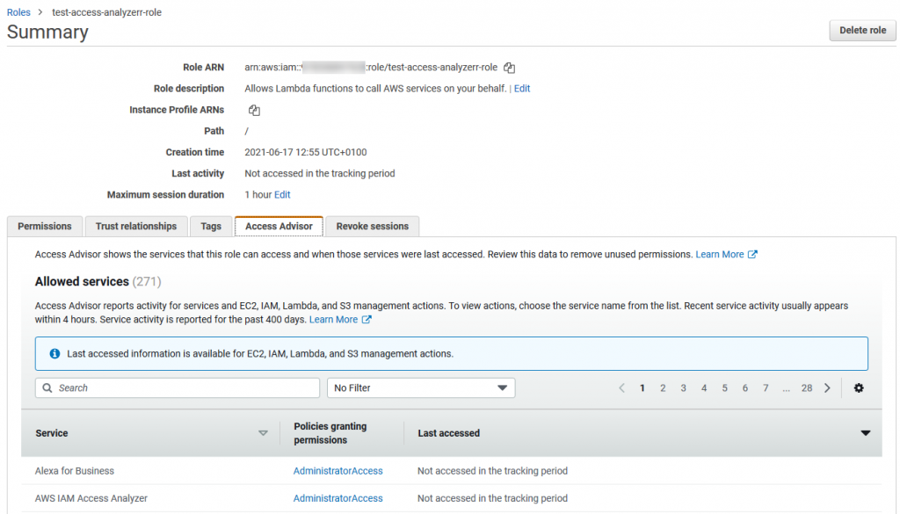Copy the Instance Profile ARNs
Image resolution: width=900 pixels, height=514 pixels.
(253, 110)
